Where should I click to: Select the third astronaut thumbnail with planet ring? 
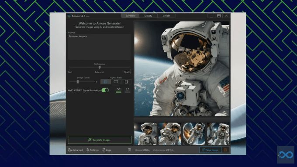click(x=194, y=134)
